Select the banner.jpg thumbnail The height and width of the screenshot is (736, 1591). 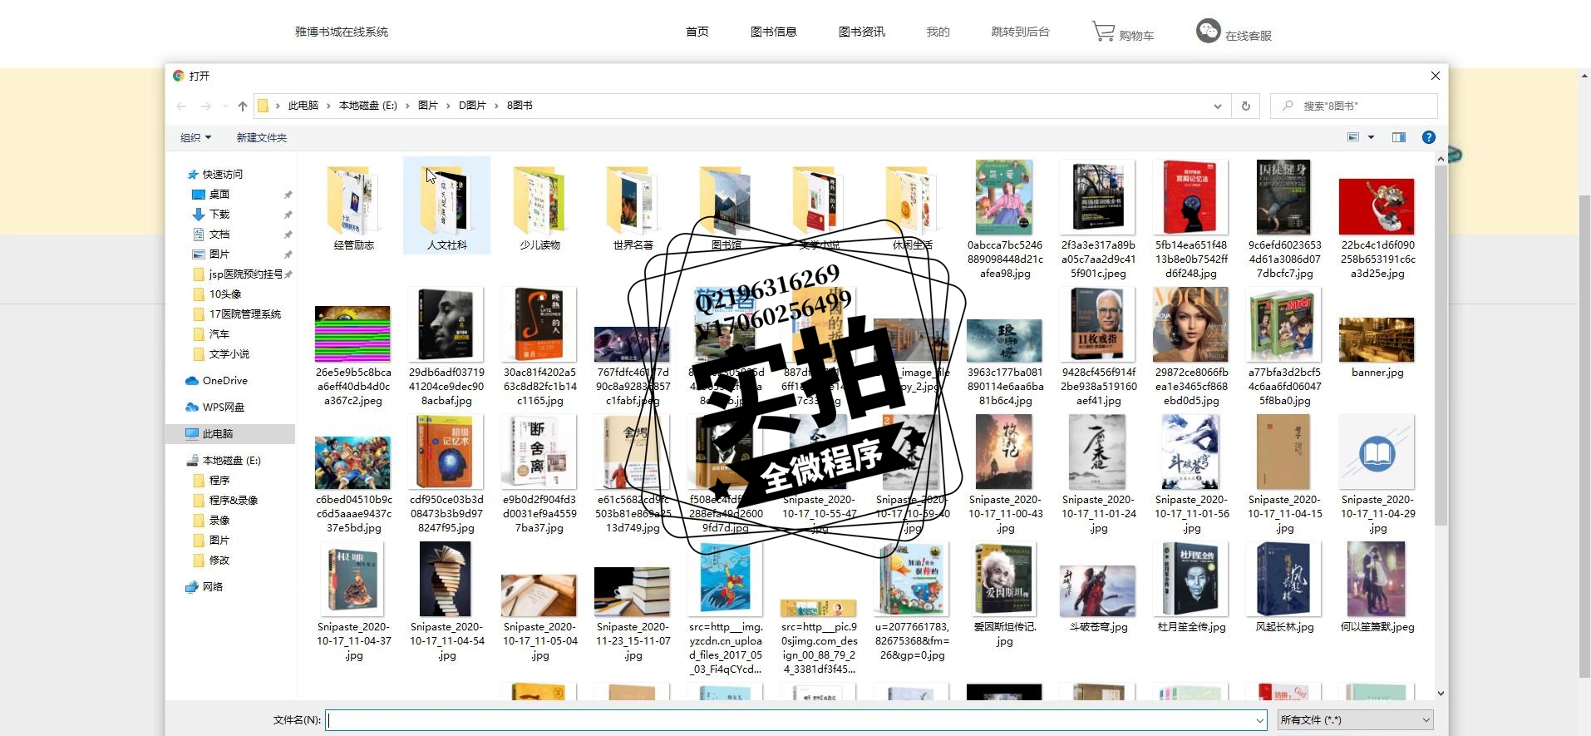point(1377,341)
